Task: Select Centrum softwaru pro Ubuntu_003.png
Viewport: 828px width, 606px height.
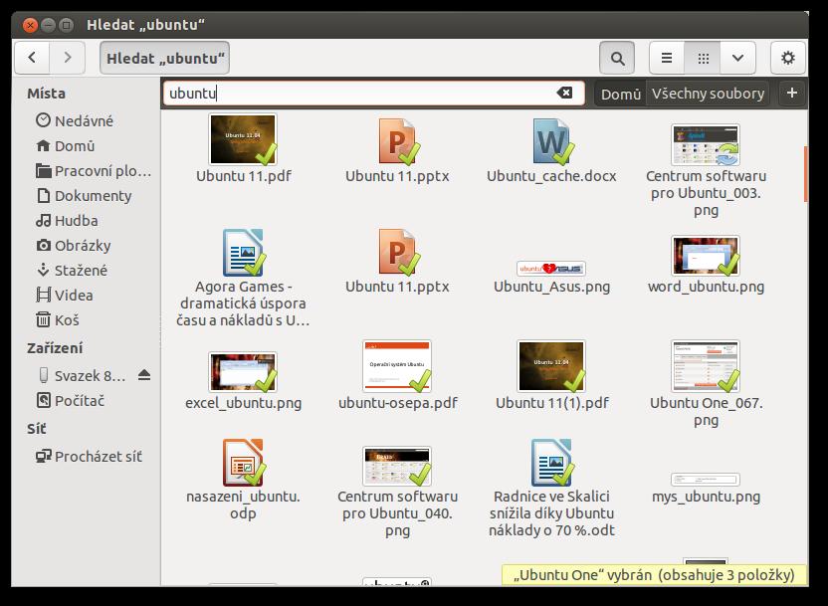Action: tap(706, 170)
